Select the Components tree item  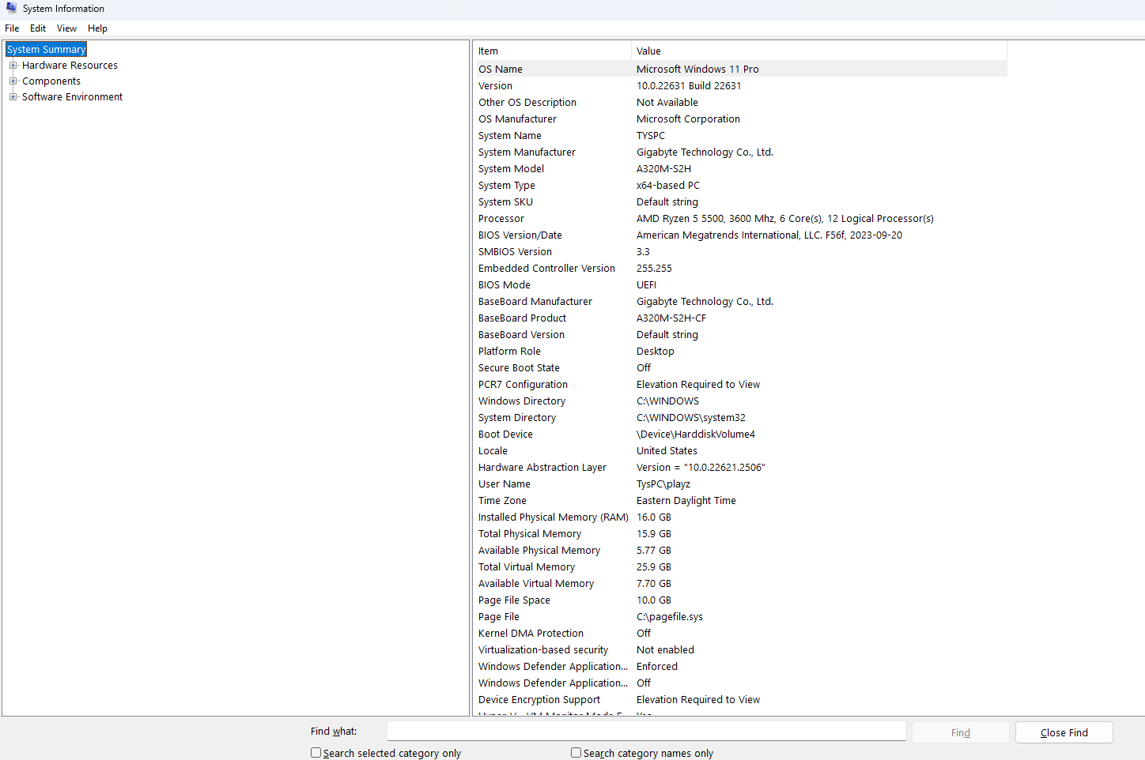point(51,81)
